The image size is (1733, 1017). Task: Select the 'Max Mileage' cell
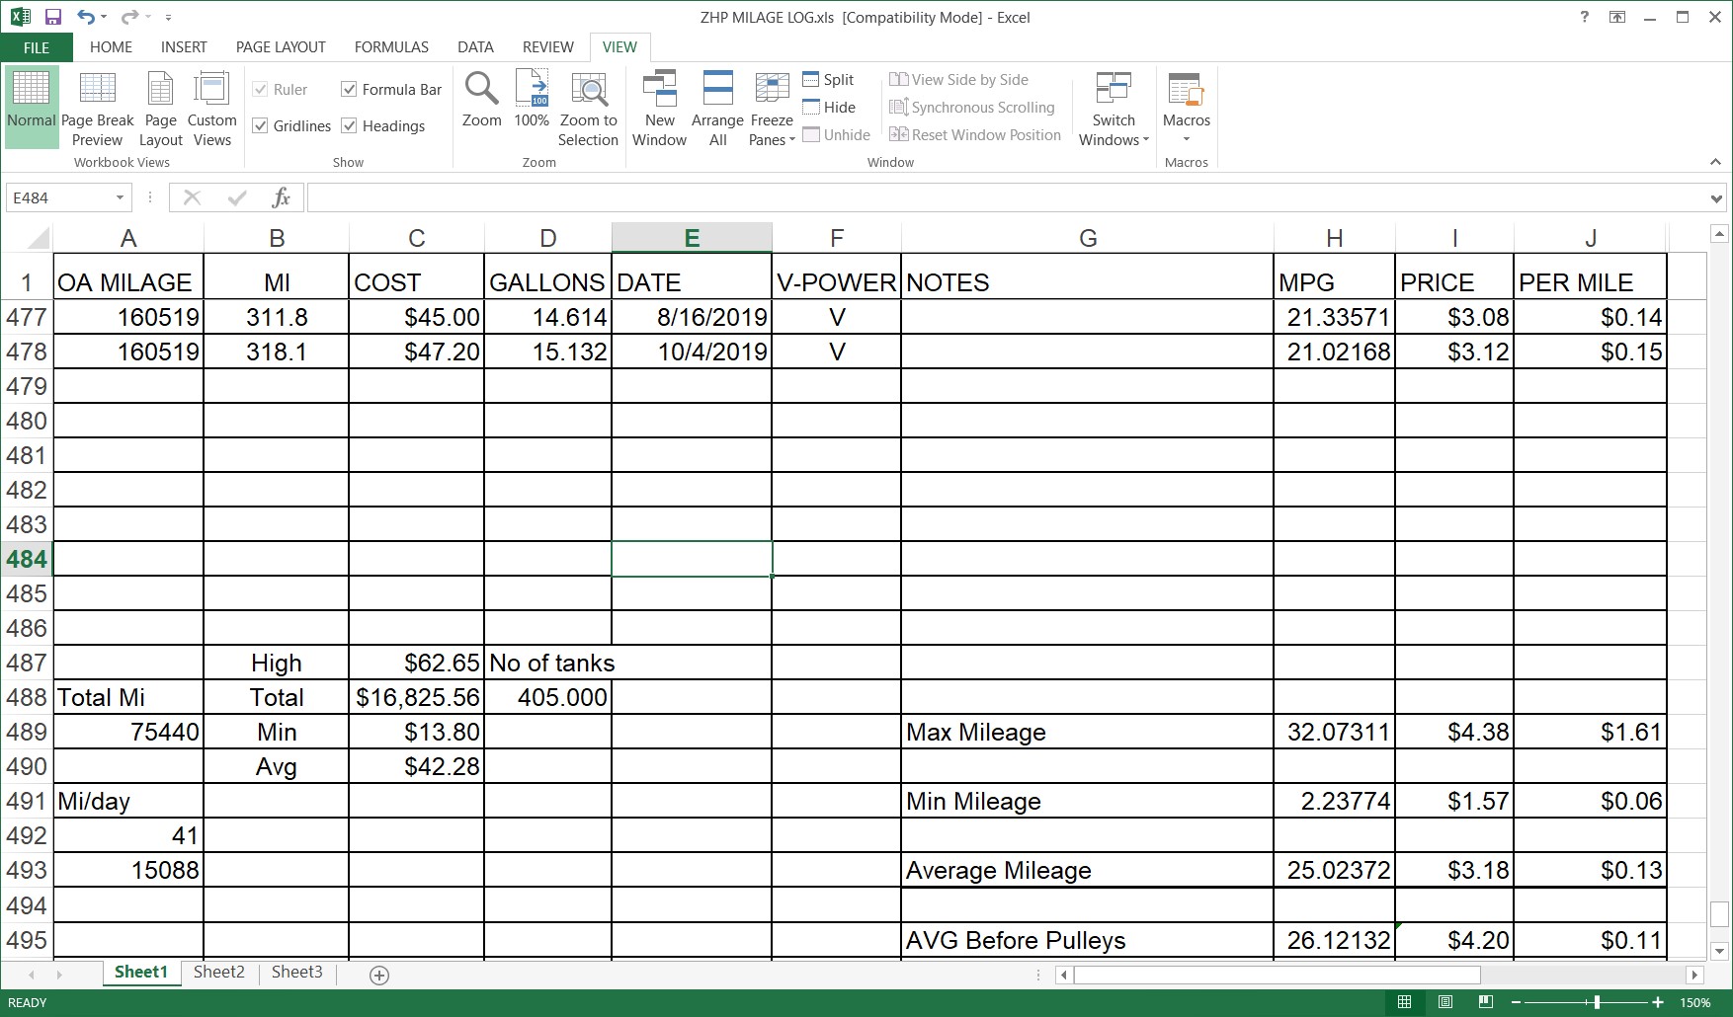1087,732
